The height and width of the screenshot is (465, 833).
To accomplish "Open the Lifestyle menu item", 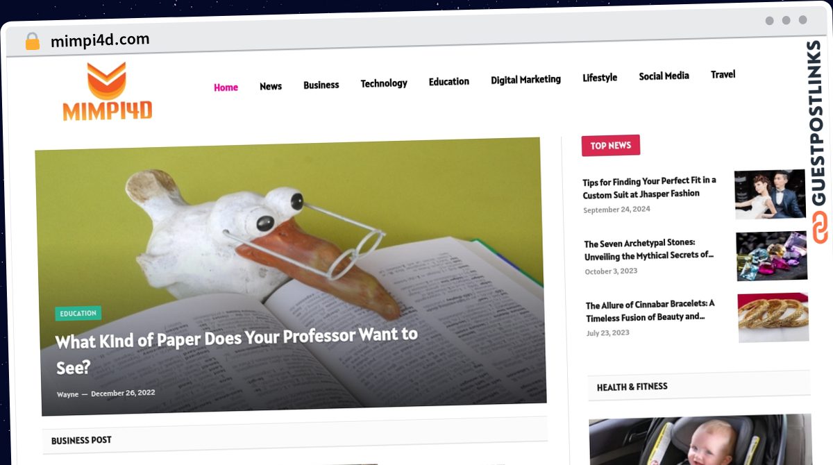I will pyautogui.click(x=600, y=78).
